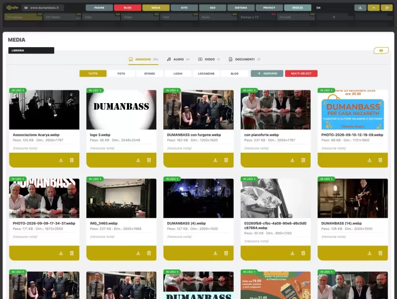This screenshot has width=397, height=299.
Task: Delete Asssociazione Acarya.webp
Action: pyautogui.click(x=72, y=160)
